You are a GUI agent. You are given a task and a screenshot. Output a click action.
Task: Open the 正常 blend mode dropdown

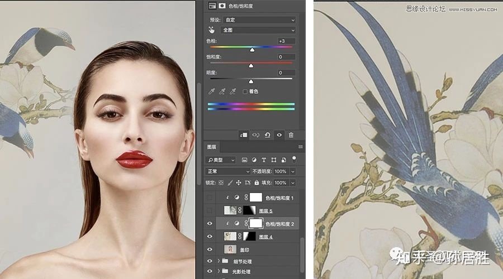[227, 171]
